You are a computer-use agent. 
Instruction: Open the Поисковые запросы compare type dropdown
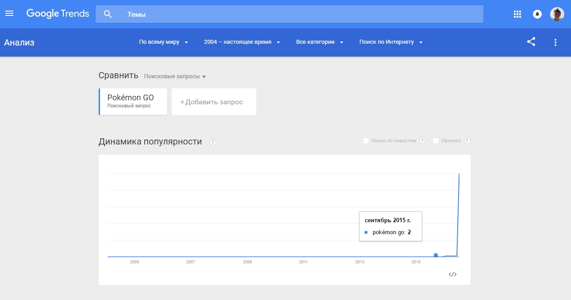pyautogui.click(x=175, y=76)
